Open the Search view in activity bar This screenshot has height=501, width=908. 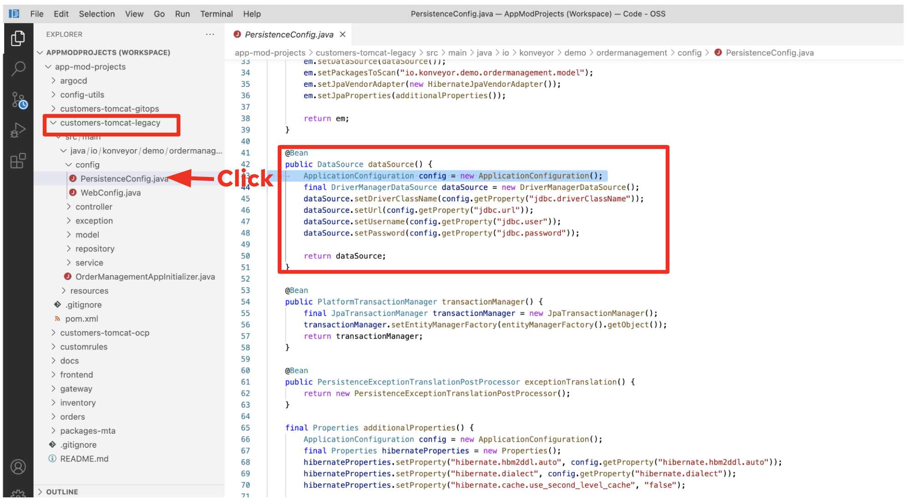18,69
